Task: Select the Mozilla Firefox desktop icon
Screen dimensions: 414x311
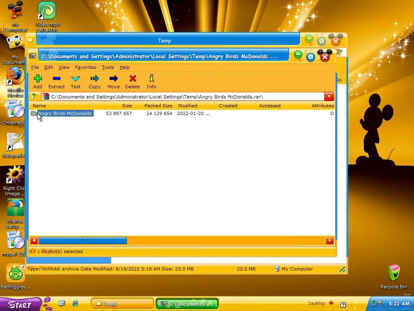Action: pos(15,82)
